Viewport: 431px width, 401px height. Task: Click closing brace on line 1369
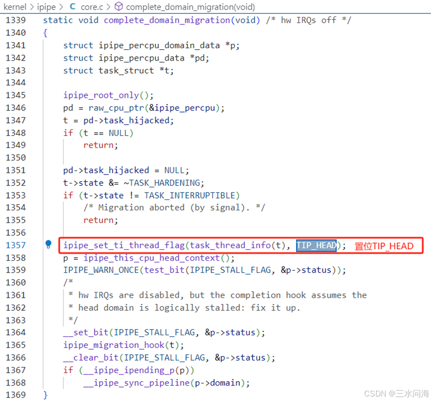[46, 395]
